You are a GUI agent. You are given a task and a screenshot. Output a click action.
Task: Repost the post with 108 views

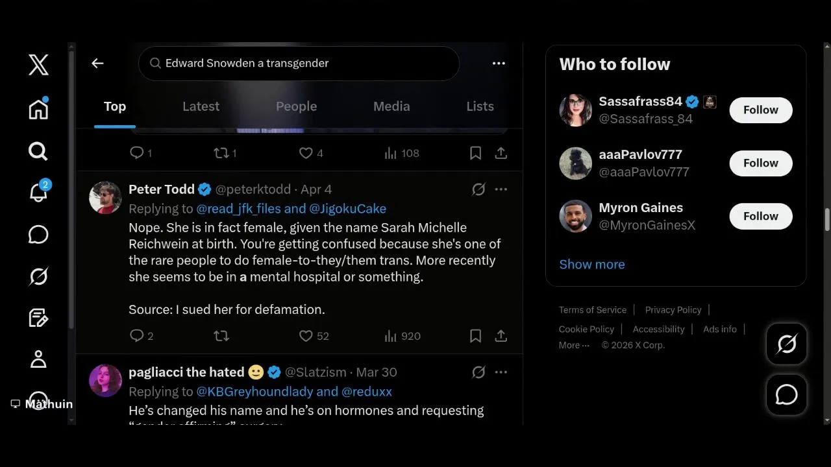click(225, 153)
